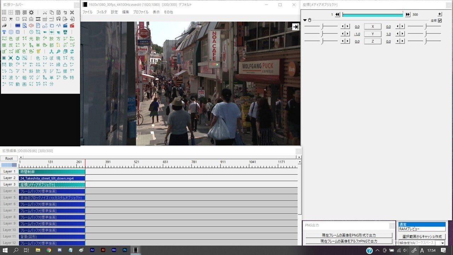This screenshot has width=453, height=255.
Task: Click 現在フレームの画像をPNG形式で出力 button
Action: click(349, 235)
